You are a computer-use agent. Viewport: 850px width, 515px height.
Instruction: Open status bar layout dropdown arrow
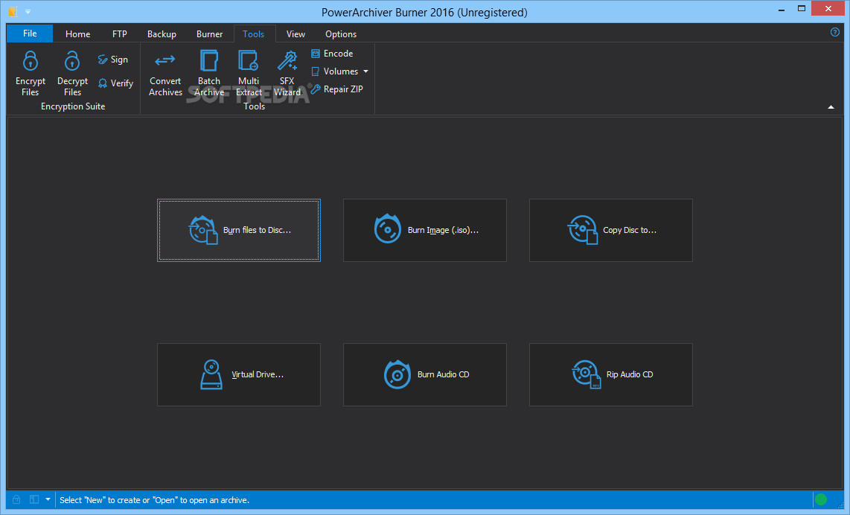pyautogui.click(x=48, y=499)
